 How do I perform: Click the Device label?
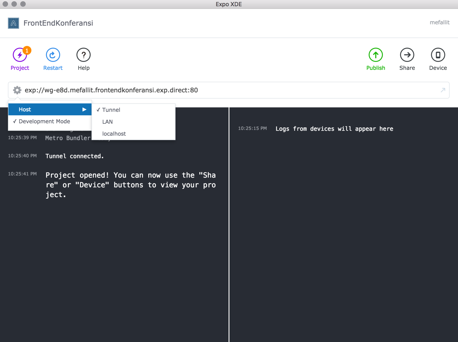tap(438, 68)
